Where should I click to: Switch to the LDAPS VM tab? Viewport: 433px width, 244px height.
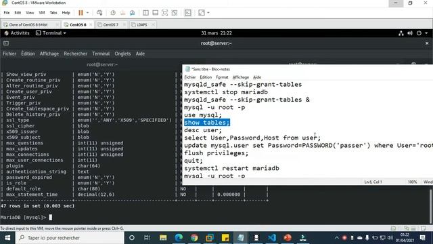[141, 24]
